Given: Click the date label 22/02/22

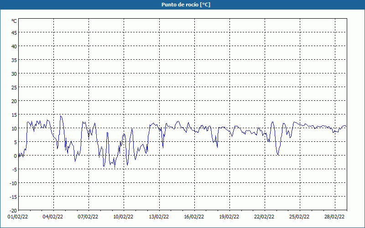Looking at the screenshot, I should [x=264, y=217].
